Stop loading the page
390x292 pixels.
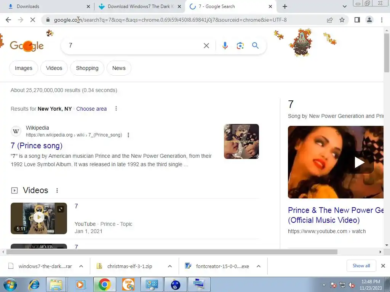click(x=33, y=20)
